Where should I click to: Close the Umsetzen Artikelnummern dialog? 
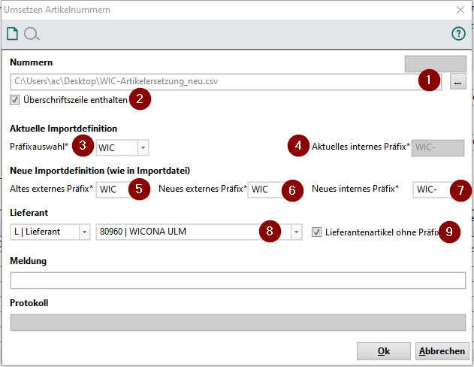460,10
